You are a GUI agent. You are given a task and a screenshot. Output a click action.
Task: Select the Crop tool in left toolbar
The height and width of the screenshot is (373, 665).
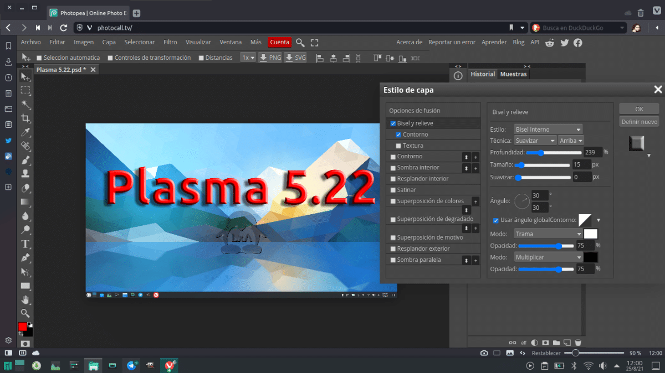coord(25,118)
